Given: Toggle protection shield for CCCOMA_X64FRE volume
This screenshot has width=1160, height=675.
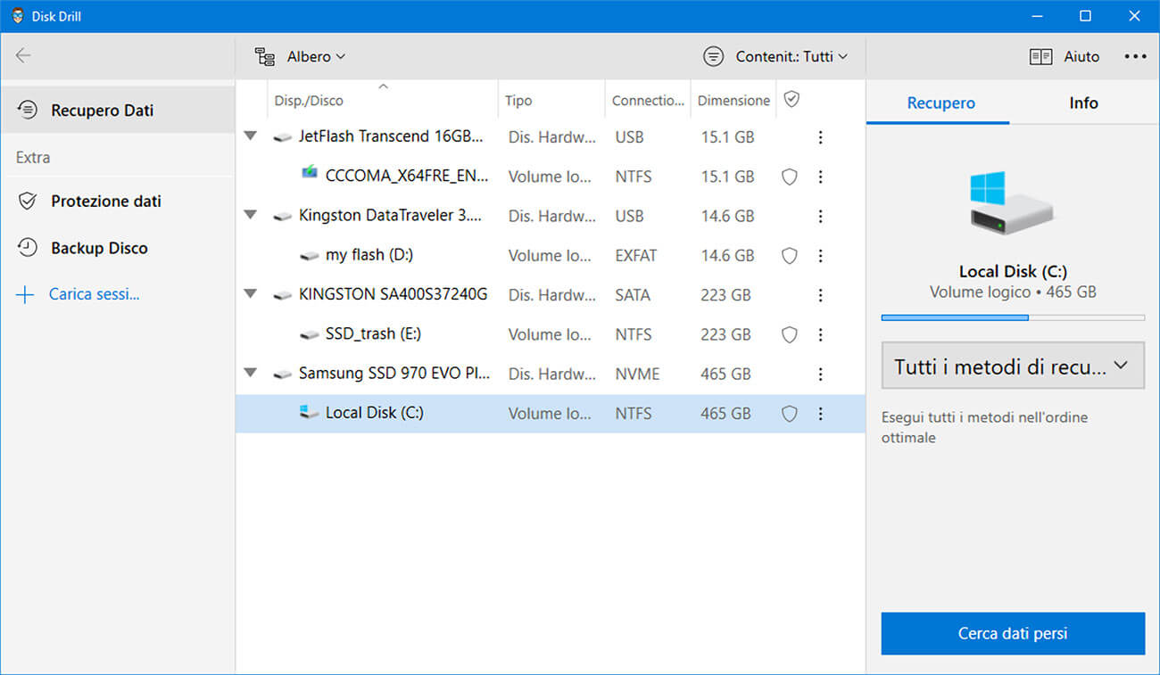Looking at the screenshot, I should click(789, 177).
